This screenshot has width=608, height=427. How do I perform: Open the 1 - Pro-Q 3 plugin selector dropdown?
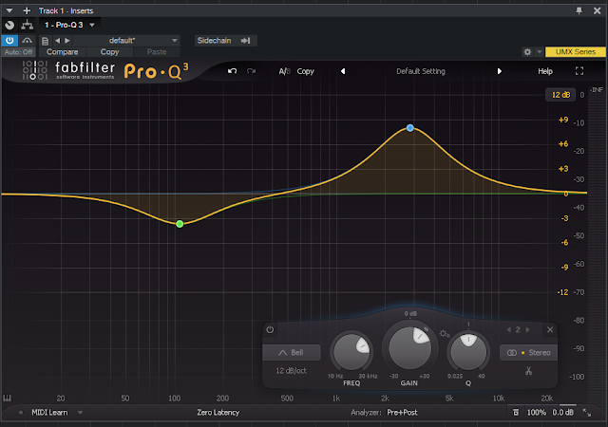(69, 25)
